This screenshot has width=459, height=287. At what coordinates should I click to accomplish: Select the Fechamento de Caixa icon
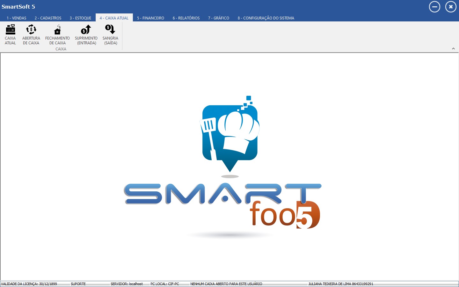[x=57, y=34]
